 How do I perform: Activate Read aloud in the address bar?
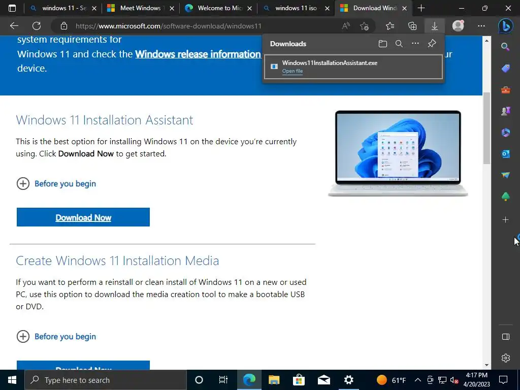(346, 26)
